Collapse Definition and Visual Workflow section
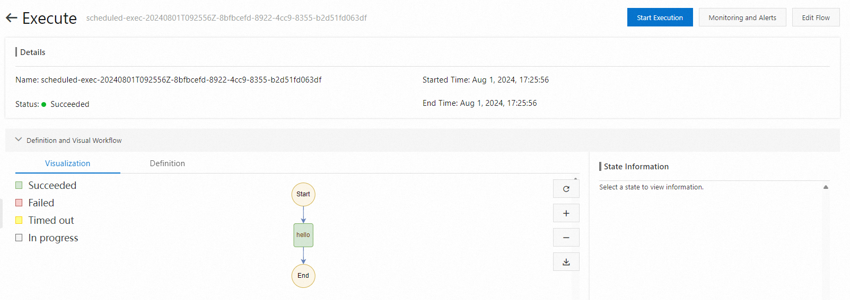This screenshot has width=850, height=300. (19, 140)
